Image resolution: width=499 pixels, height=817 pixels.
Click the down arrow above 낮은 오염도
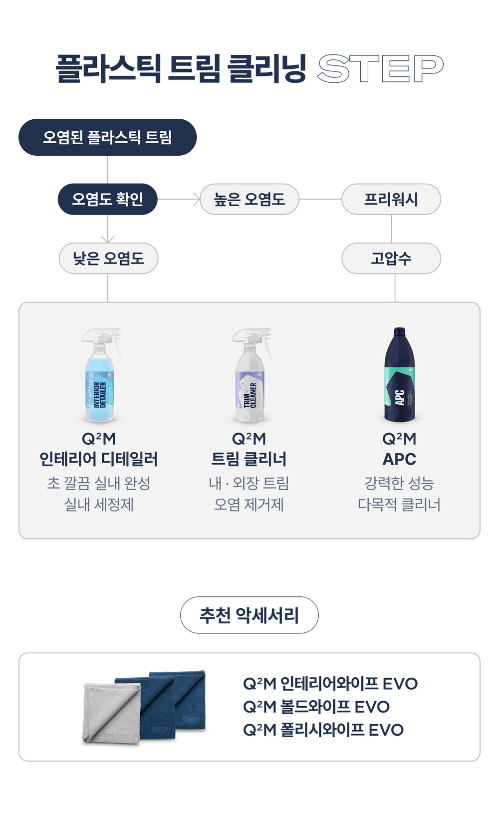point(108,238)
